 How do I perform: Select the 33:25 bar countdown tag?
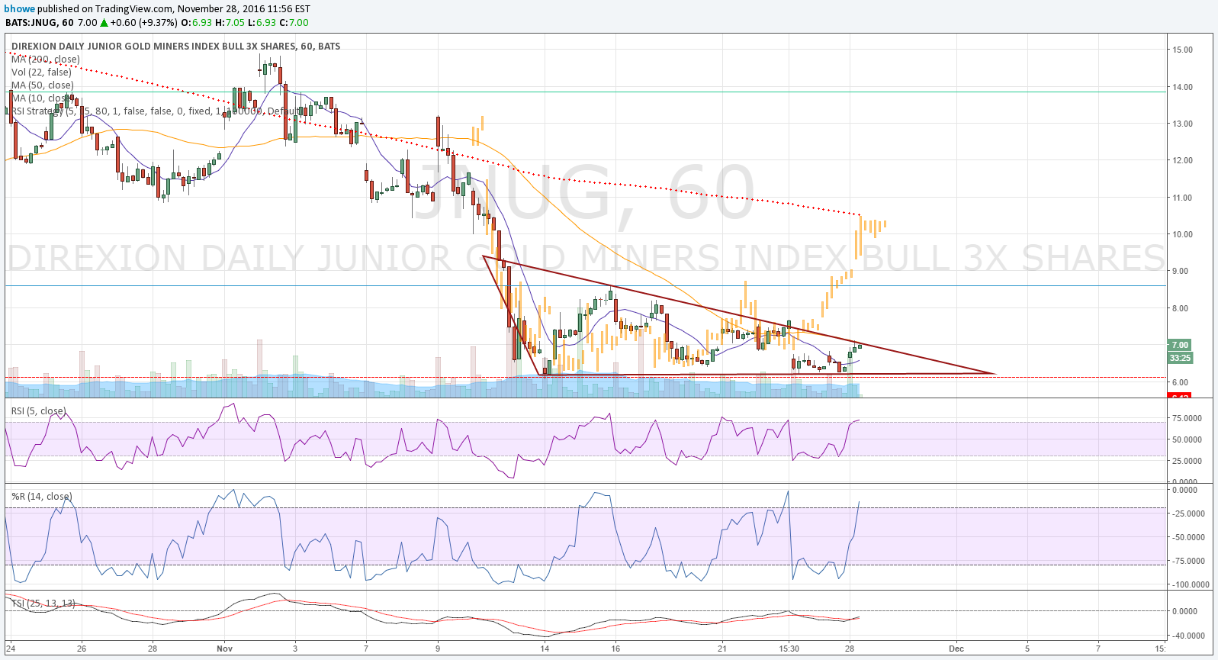1180,358
